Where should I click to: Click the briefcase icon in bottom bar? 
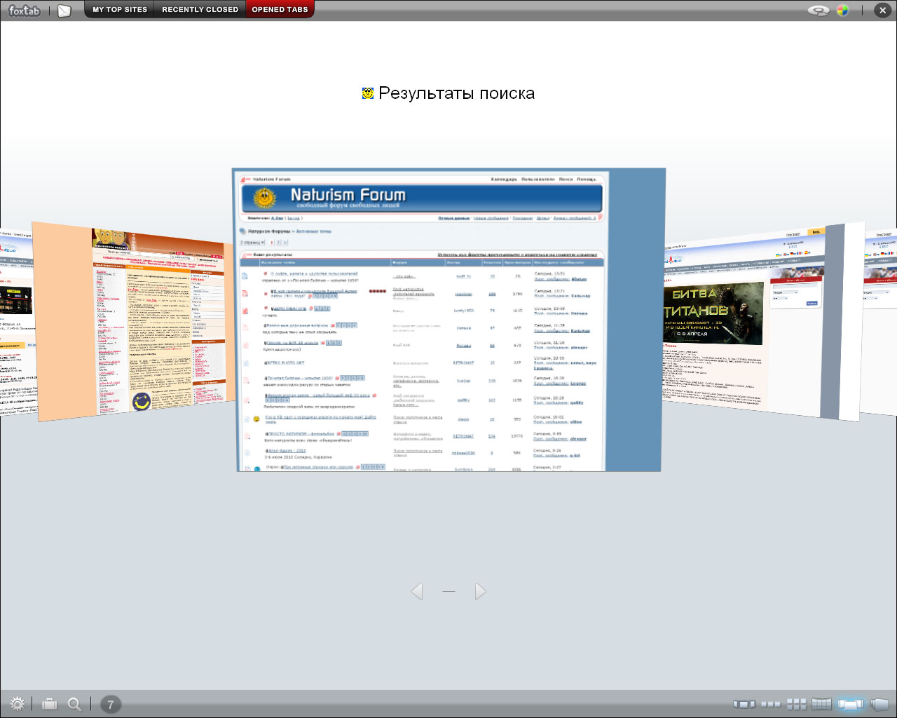coord(50,704)
